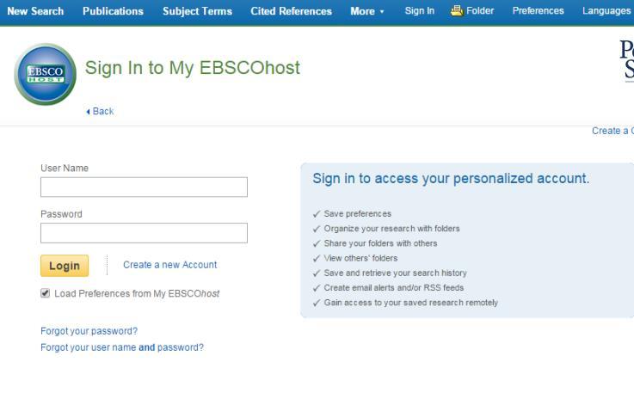Viewport: 634px width, 399px height.
Task: Click the institution logo at top right
Action: click(x=626, y=60)
